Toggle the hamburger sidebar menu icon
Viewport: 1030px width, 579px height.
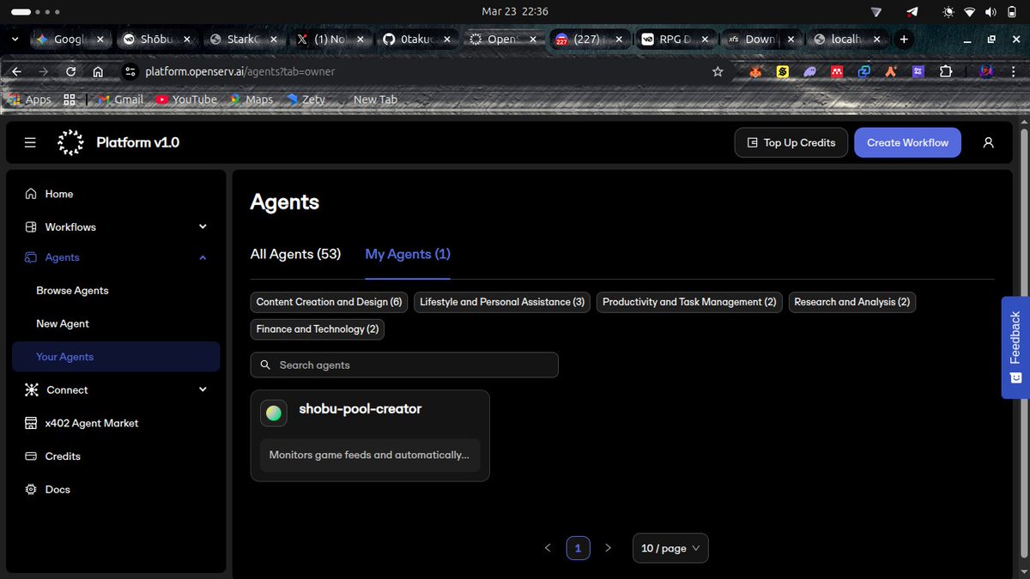[30, 142]
